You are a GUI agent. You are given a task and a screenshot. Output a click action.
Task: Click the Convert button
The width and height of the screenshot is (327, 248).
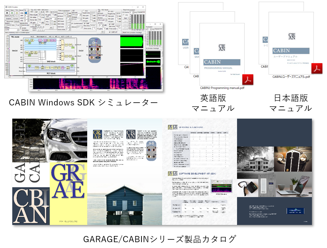click(16, 18)
